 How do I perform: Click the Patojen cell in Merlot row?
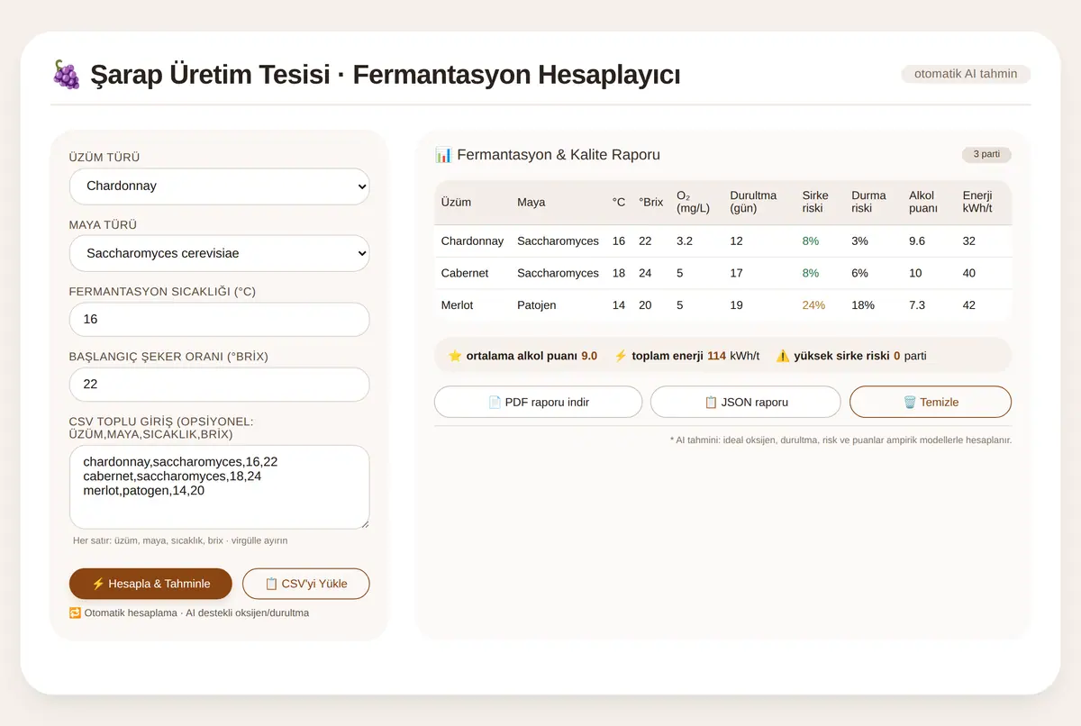click(537, 305)
